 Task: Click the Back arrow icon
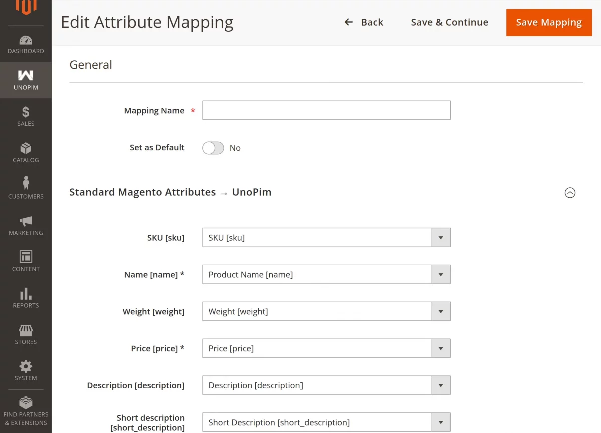pyautogui.click(x=349, y=22)
